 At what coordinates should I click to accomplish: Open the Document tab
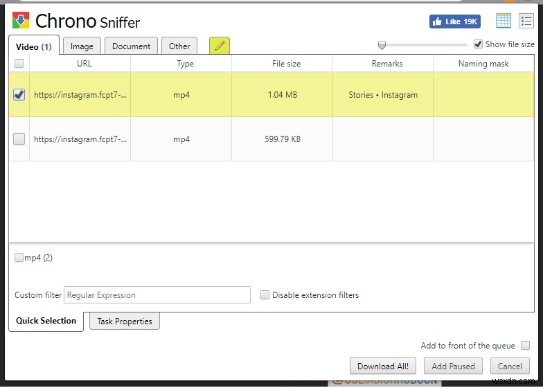131,46
